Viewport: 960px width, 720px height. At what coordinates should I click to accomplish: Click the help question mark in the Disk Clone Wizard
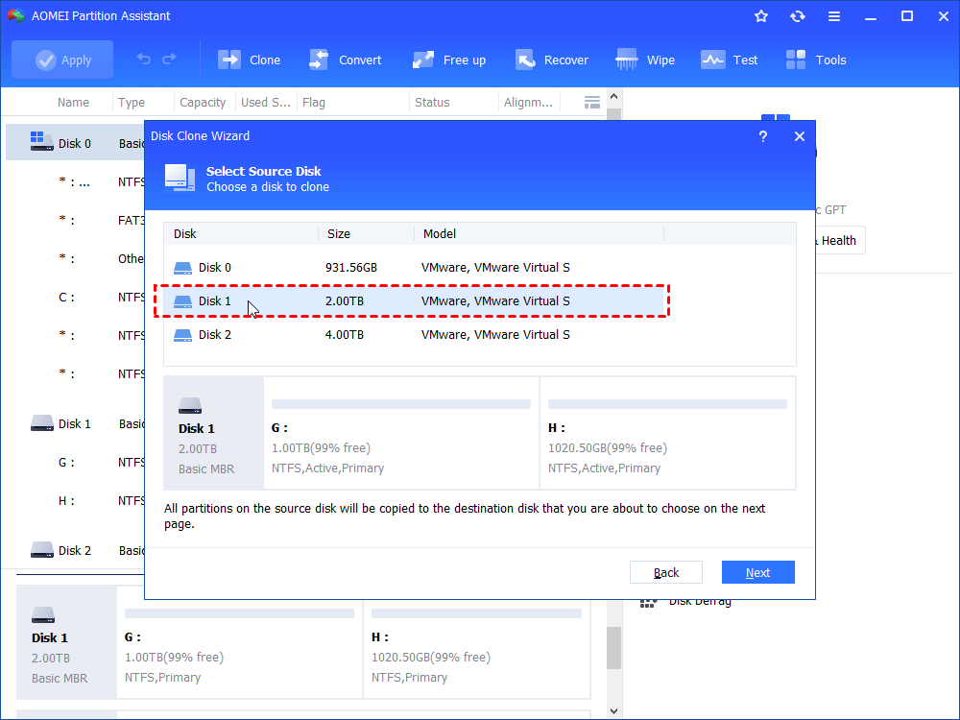tap(763, 136)
